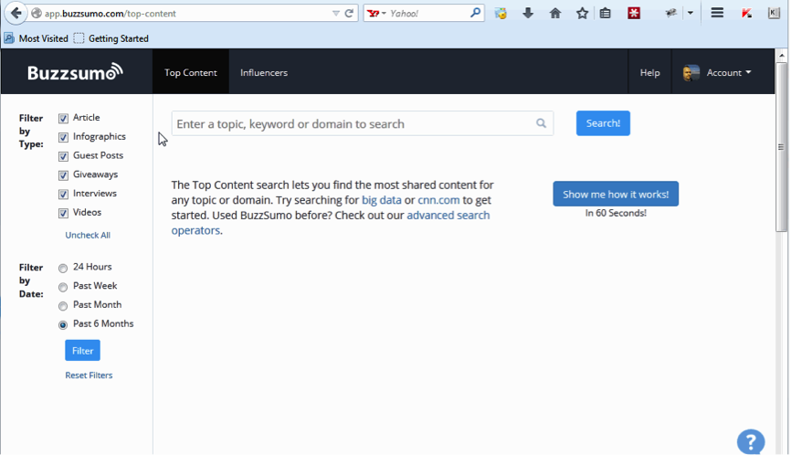The height and width of the screenshot is (455, 791).
Task: Switch to the Influencers tab
Action: tap(264, 72)
